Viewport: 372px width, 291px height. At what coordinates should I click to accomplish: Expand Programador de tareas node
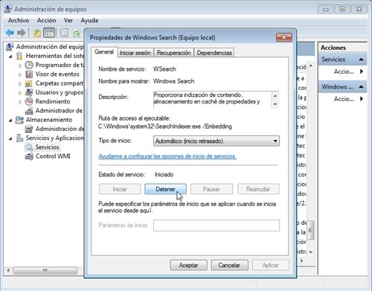(x=20, y=65)
